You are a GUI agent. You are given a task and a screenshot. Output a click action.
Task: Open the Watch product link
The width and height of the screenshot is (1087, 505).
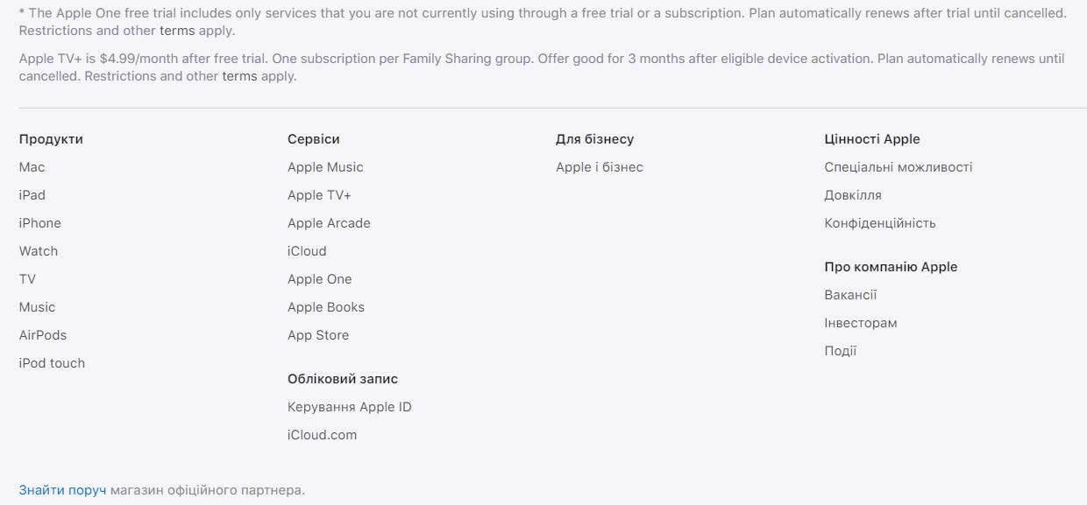39,251
